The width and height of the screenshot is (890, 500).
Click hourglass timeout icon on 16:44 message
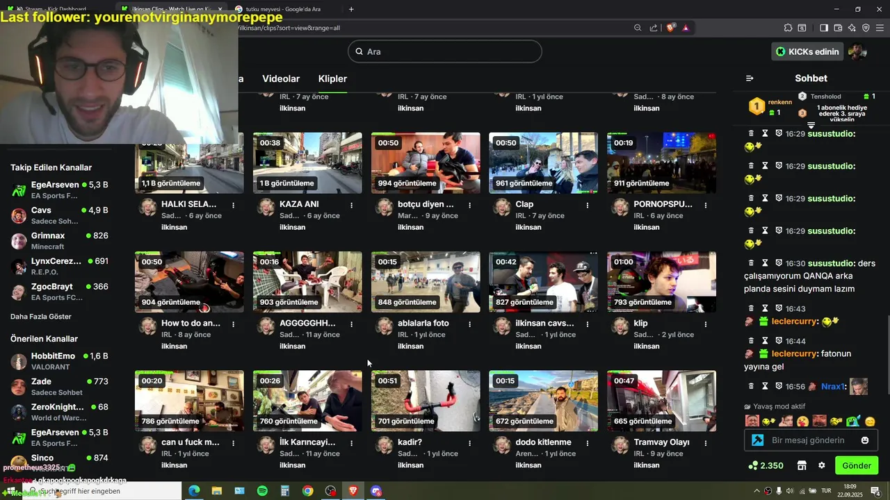765,341
